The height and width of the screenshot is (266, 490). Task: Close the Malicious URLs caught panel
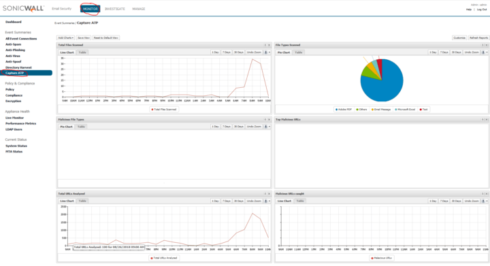(x=486, y=194)
